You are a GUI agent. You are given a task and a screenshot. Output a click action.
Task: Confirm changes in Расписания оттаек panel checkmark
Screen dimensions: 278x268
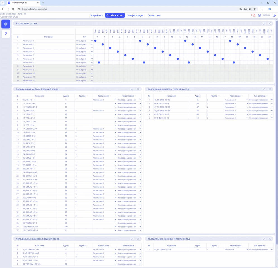click(264, 23)
